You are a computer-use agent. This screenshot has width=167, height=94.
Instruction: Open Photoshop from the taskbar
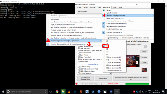111,91
